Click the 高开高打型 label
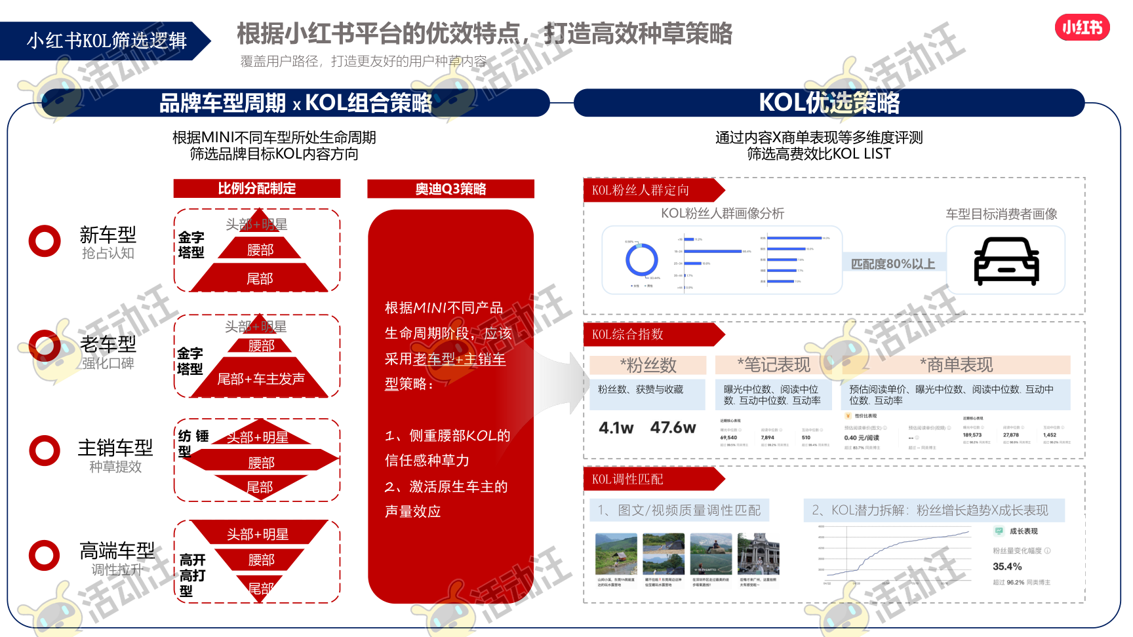The height and width of the screenshot is (637, 1133). (x=193, y=575)
